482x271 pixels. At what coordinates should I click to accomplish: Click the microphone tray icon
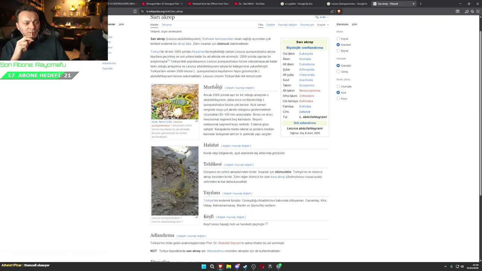(451, 266)
